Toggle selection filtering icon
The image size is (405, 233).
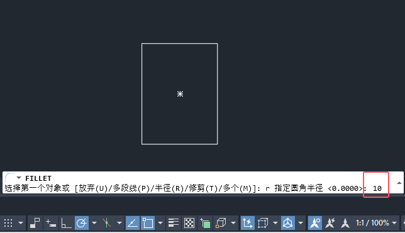pos(263,223)
